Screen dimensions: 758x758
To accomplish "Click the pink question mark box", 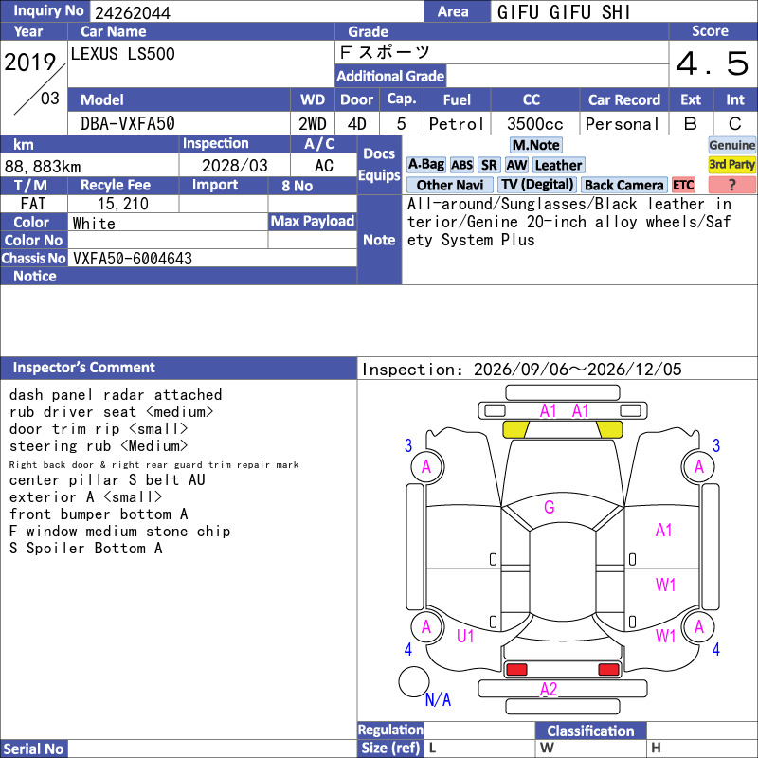I will [731, 185].
